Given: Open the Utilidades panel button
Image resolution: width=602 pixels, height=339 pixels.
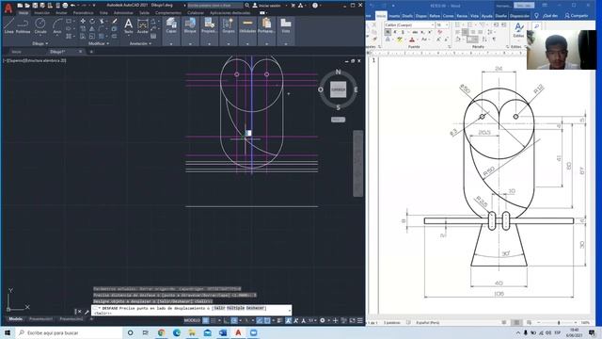Looking at the screenshot, I should 247,26.
